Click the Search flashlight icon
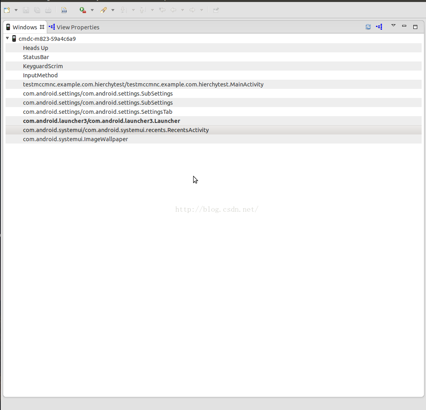 pyautogui.click(x=104, y=10)
